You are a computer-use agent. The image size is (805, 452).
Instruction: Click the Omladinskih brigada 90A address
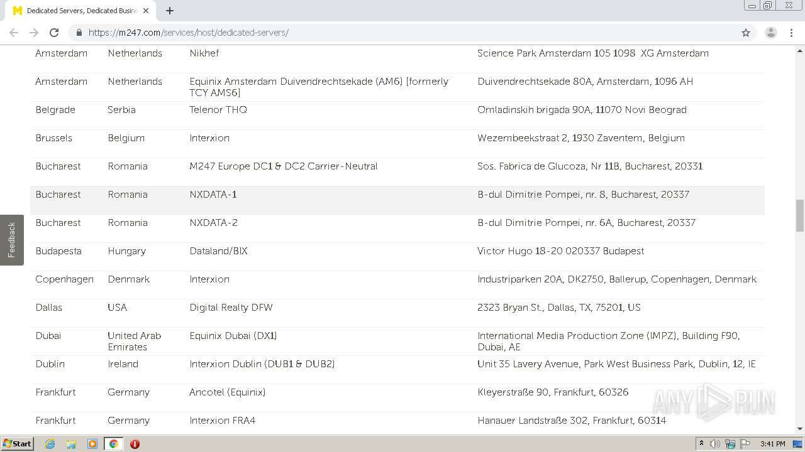tap(582, 110)
